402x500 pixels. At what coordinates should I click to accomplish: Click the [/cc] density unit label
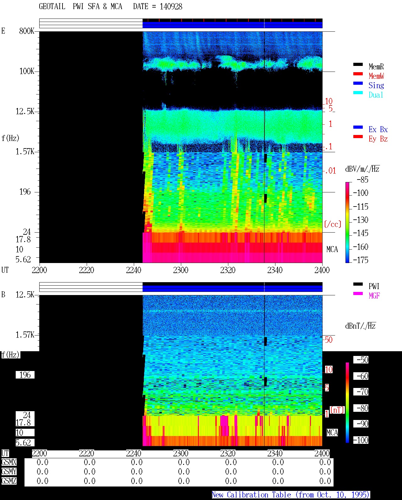click(x=333, y=224)
